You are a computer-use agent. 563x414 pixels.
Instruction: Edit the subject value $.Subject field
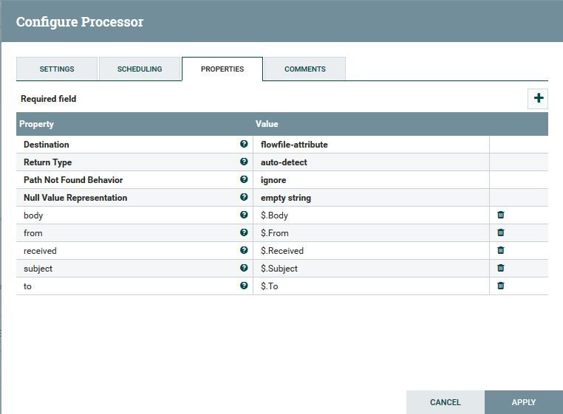[370, 269]
